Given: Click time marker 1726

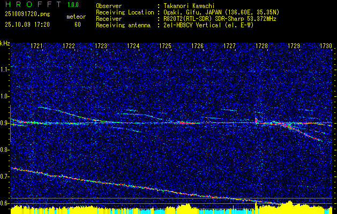Looking at the screenshot, I should point(198,46).
